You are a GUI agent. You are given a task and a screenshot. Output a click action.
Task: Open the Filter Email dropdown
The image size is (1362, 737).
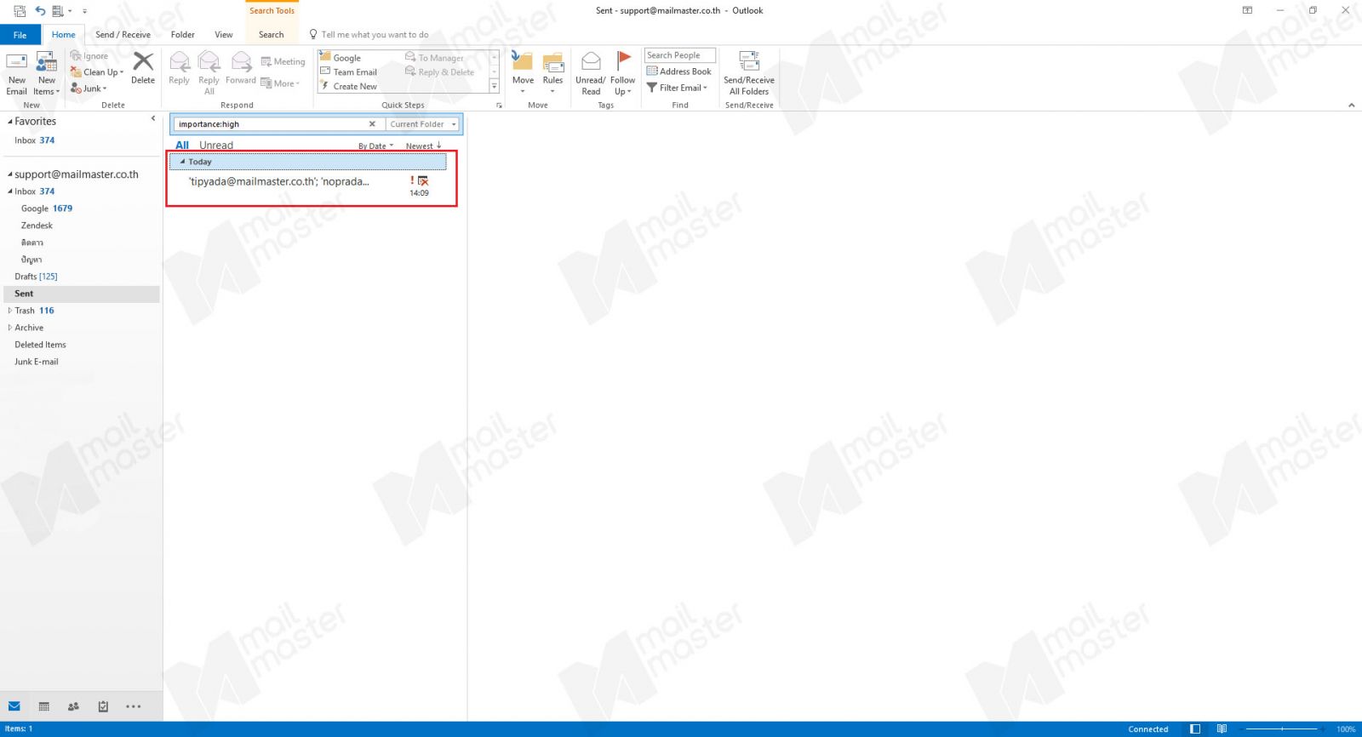coord(678,88)
